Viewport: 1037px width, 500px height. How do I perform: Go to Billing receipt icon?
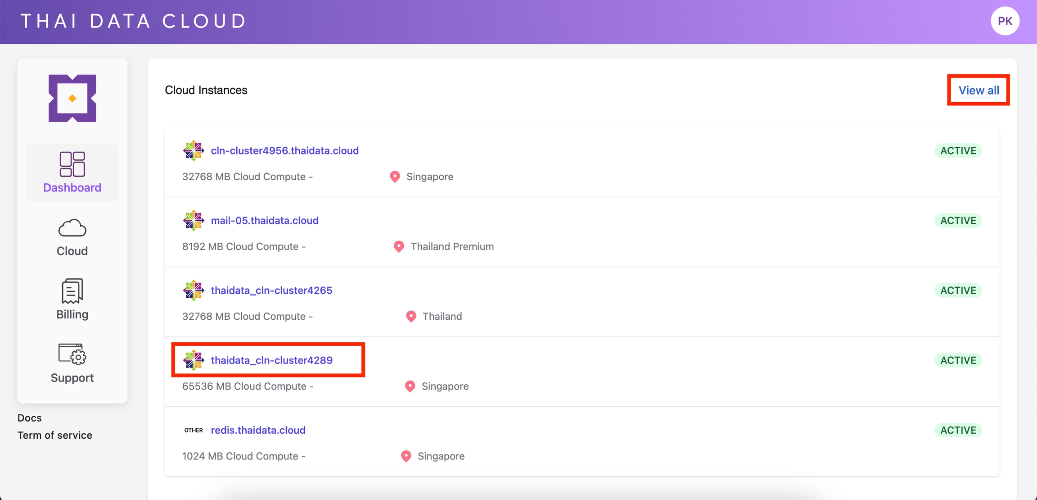coord(72,291)
